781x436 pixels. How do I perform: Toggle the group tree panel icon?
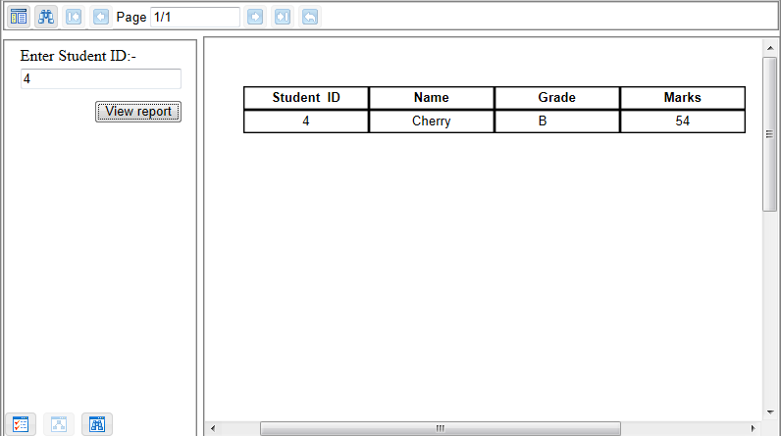click(19, 17)
